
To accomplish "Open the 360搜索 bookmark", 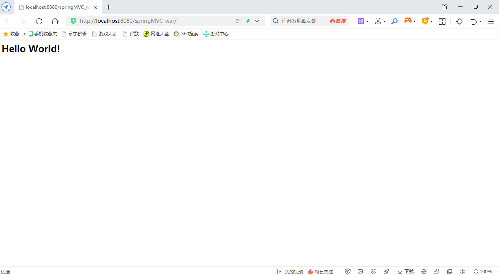I will point(186,34).
